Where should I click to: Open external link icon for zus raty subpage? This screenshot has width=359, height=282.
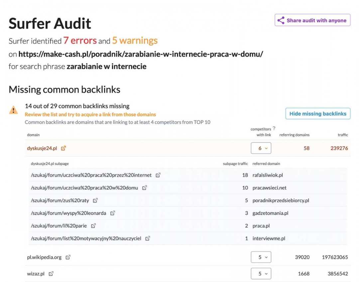[95, 200]
